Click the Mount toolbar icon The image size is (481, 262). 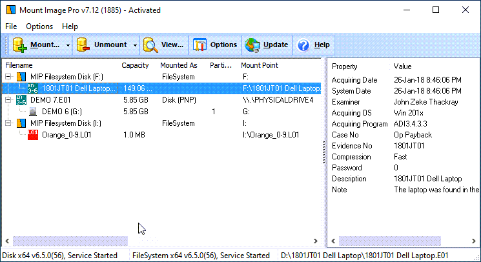point(20,45)
